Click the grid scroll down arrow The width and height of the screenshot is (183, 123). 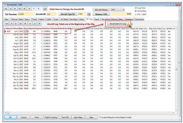click(x=176, y=110)
